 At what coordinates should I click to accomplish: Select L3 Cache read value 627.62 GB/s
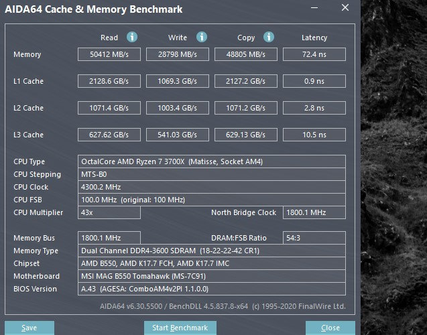click(x=109, y=135)
